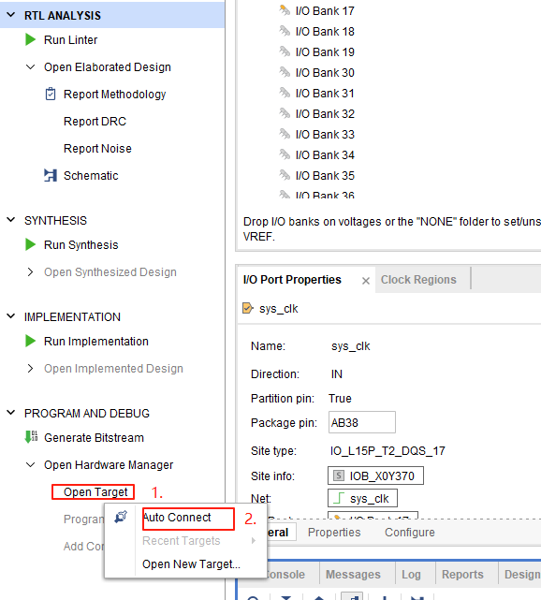
Task: Click the Auto Connect plug icon in the menu
Action: [x=121, y=517]
